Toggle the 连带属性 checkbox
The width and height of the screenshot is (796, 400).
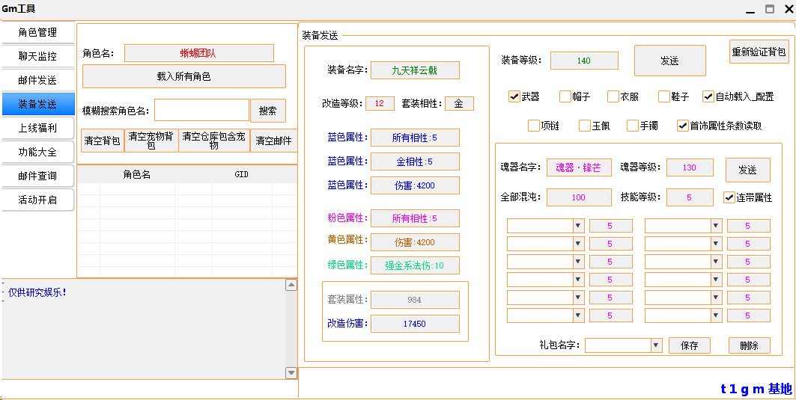(x=729, y=197)
